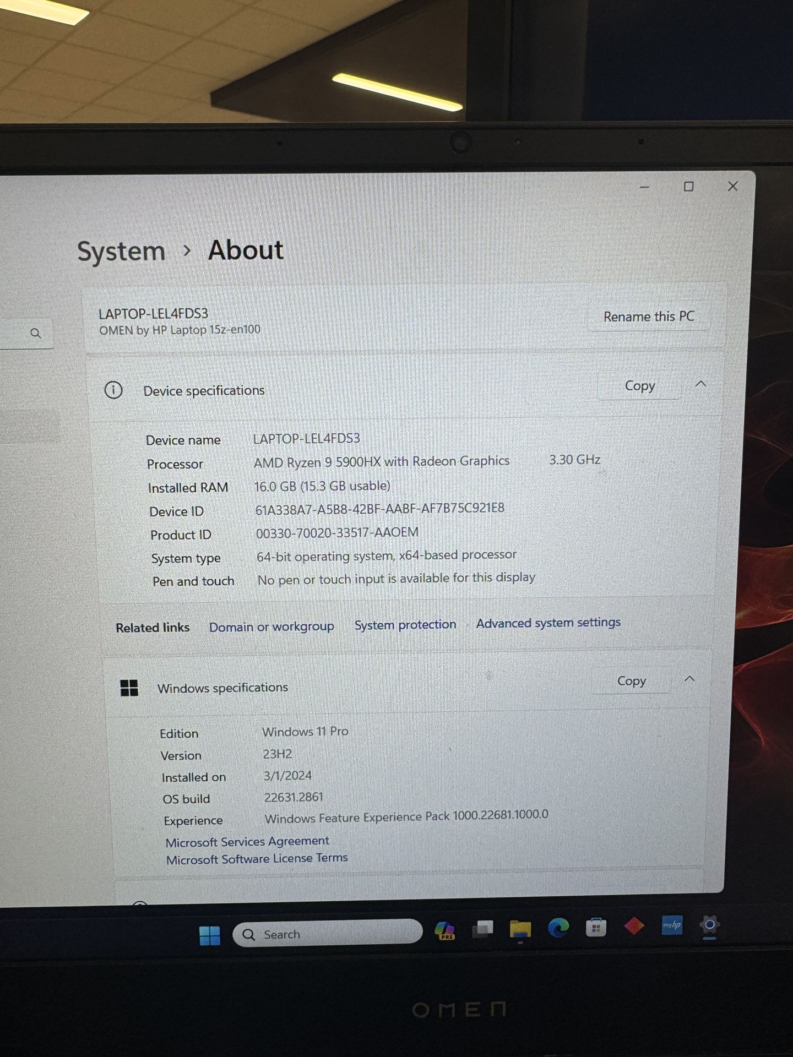
Task: Open Task View on taskbar
Action: coord(483,929)
